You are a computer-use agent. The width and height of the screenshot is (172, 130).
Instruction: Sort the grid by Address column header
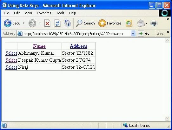point(78,46)
